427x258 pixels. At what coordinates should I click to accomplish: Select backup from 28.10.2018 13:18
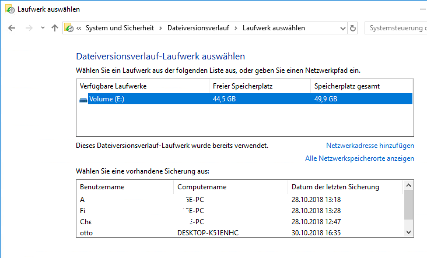tap(240, 200)
